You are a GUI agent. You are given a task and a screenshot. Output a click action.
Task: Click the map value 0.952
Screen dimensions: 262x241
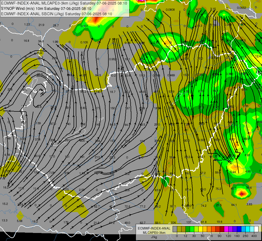click(x=113, y=59)
